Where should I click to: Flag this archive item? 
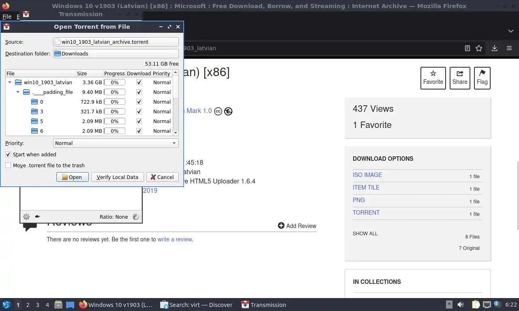coord(482,78)
